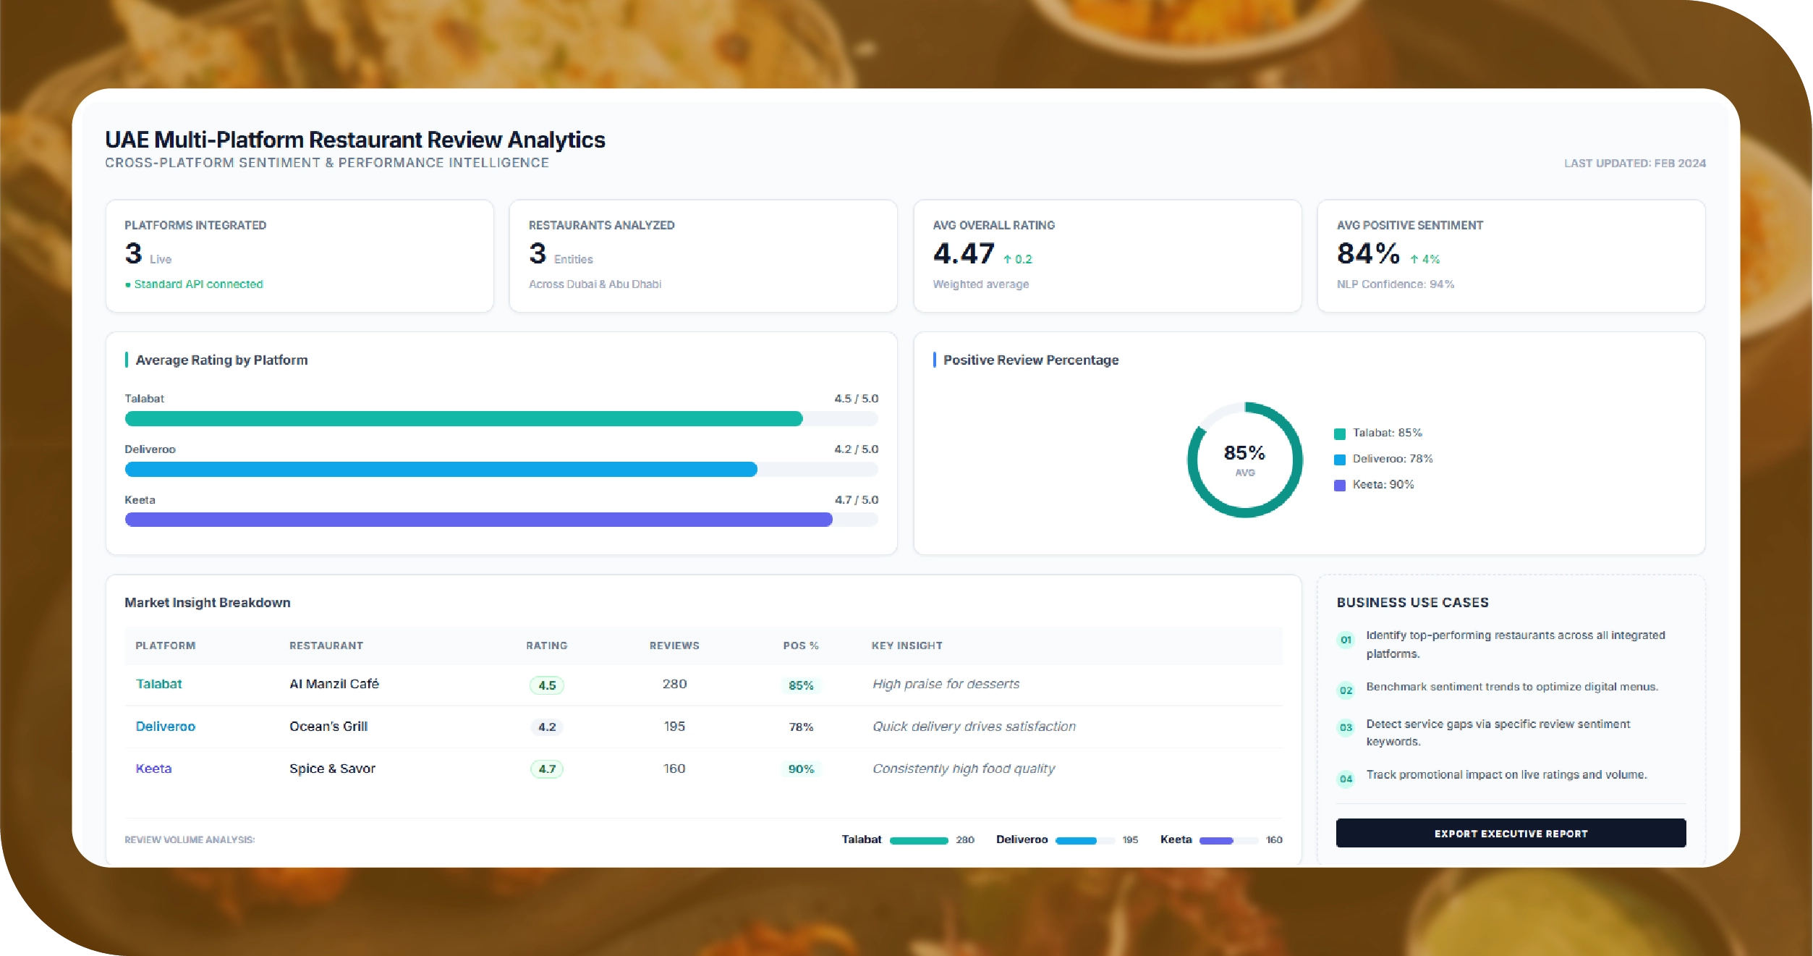Click the blue Deliveroo legend swatch
This screenshot has height=956, width=1813.
click(x=1339, y=460)
